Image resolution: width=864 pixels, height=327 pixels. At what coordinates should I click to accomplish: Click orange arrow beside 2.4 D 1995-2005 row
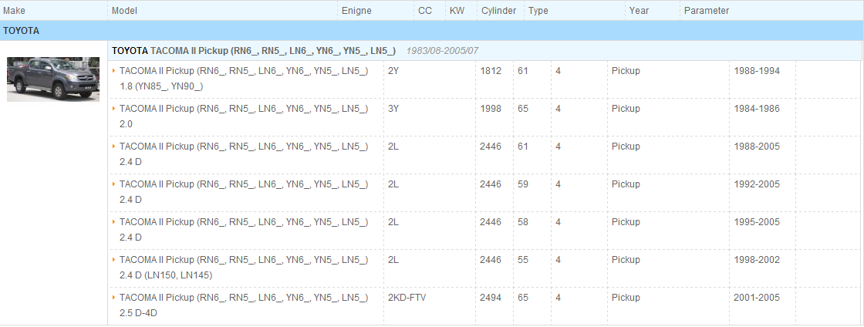pos(113,222)
